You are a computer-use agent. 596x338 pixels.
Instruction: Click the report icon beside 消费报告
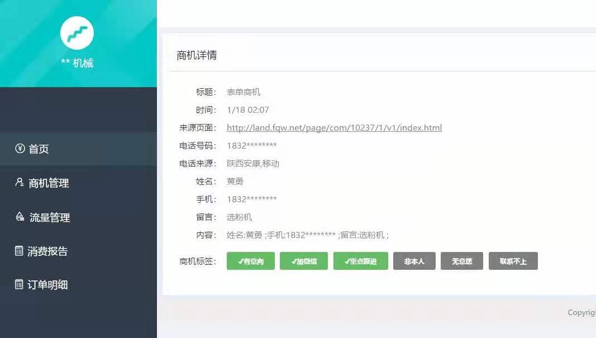(19, 250)
